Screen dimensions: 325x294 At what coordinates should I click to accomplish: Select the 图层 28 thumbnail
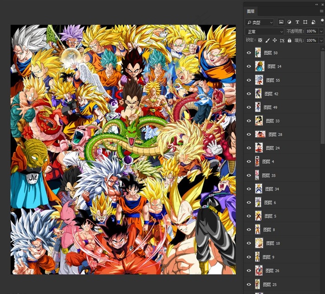pos(260,134)
